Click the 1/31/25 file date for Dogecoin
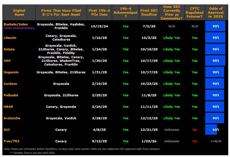 click(99, 72)
